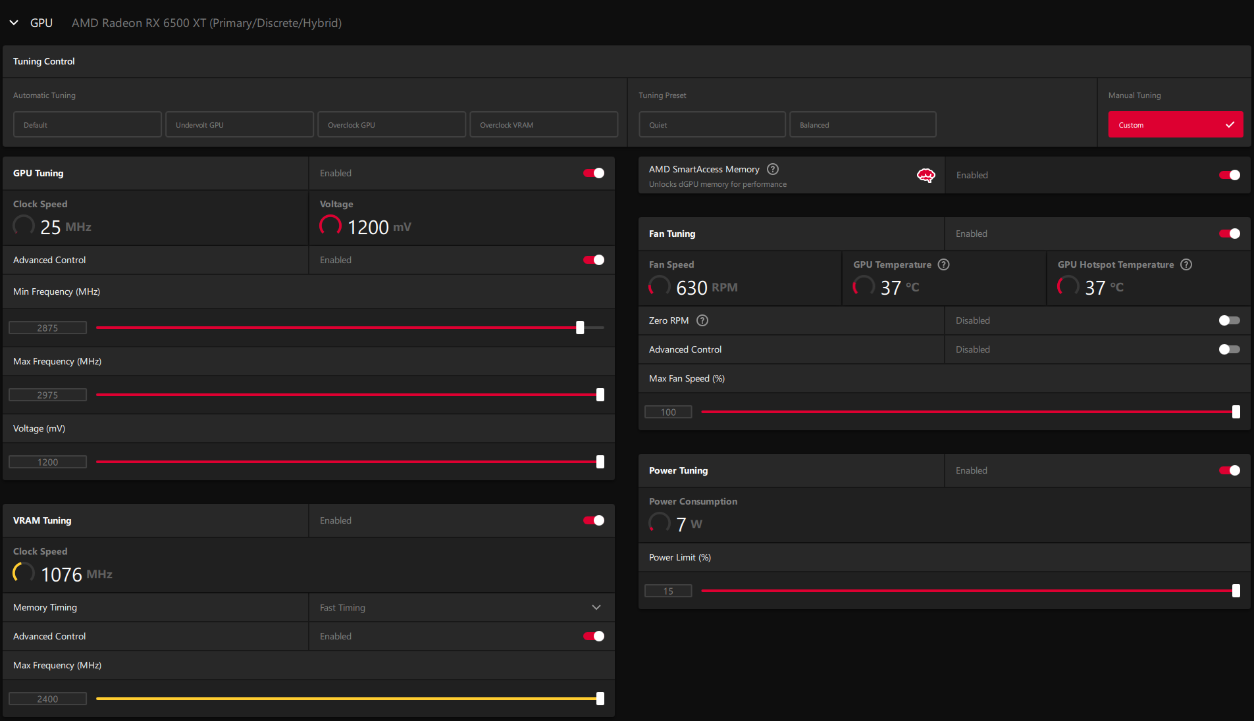The width and height of the screenshot is (1254, 721).
Task: Click Max Fan Speed value field 100
Action: pyautogui.click(x=668, y=412)
